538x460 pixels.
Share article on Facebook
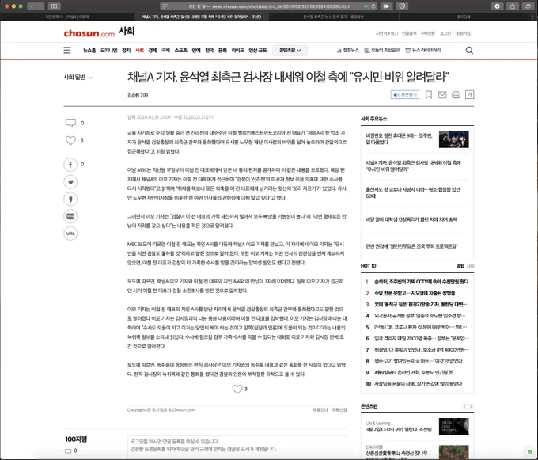click(x=70, y=165)
